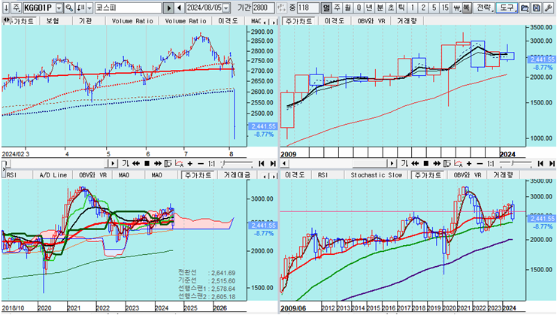Click the 코스피 name input field
This screenshot has height=315, width=557.
pos(128,8)
